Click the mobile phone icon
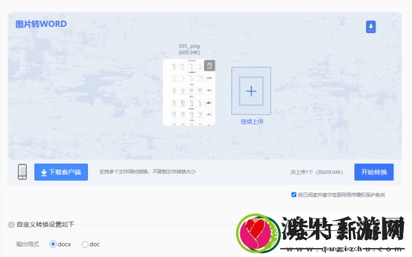Screen dimensions: 412x257 tap(23, 172)
